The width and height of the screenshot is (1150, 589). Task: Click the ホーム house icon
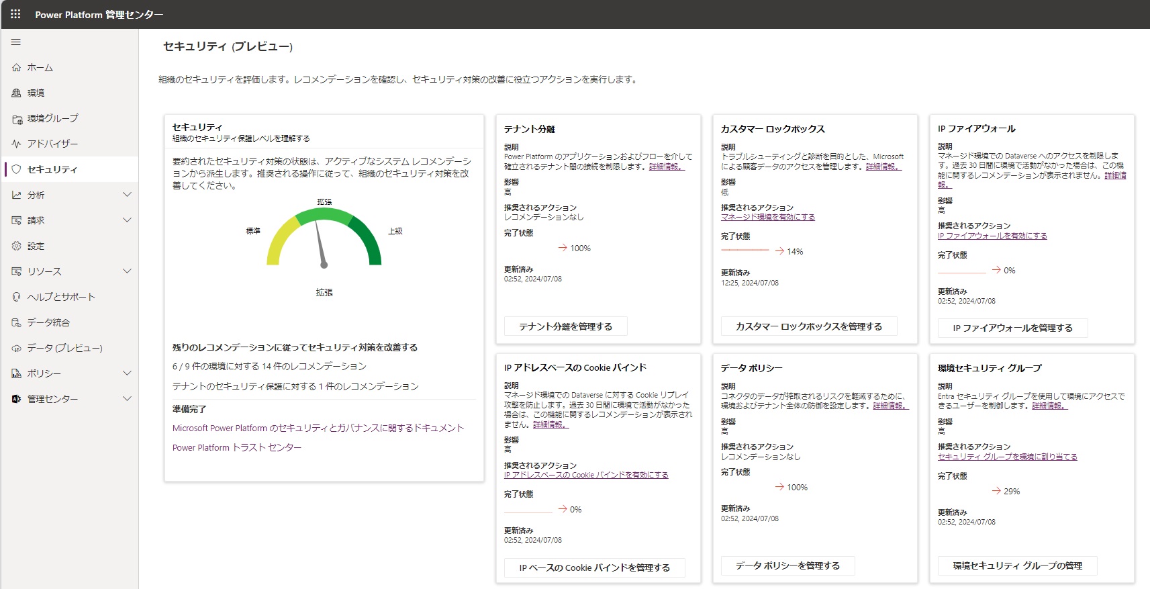(17, 67)
